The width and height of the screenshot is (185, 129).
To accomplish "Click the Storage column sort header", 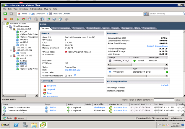I will tap(120, 57).
